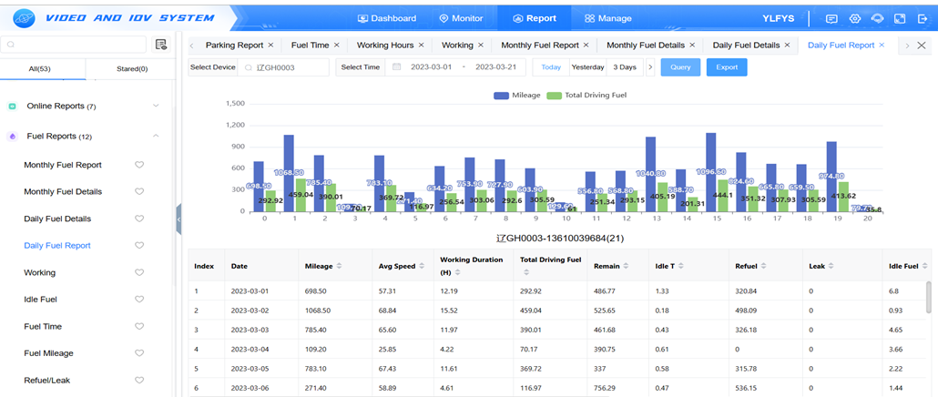Viewport: 938px width, 397px height.
Task: Open the settings gear in header
Action: coord(855,18)
